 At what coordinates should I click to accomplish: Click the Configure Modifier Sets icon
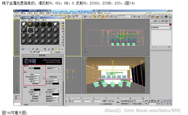[x=169, y=47]
